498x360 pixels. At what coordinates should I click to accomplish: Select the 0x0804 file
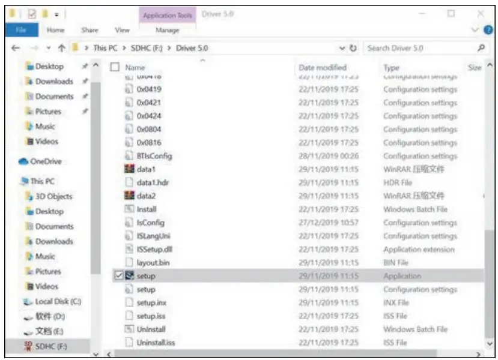[x=148, y=129]
